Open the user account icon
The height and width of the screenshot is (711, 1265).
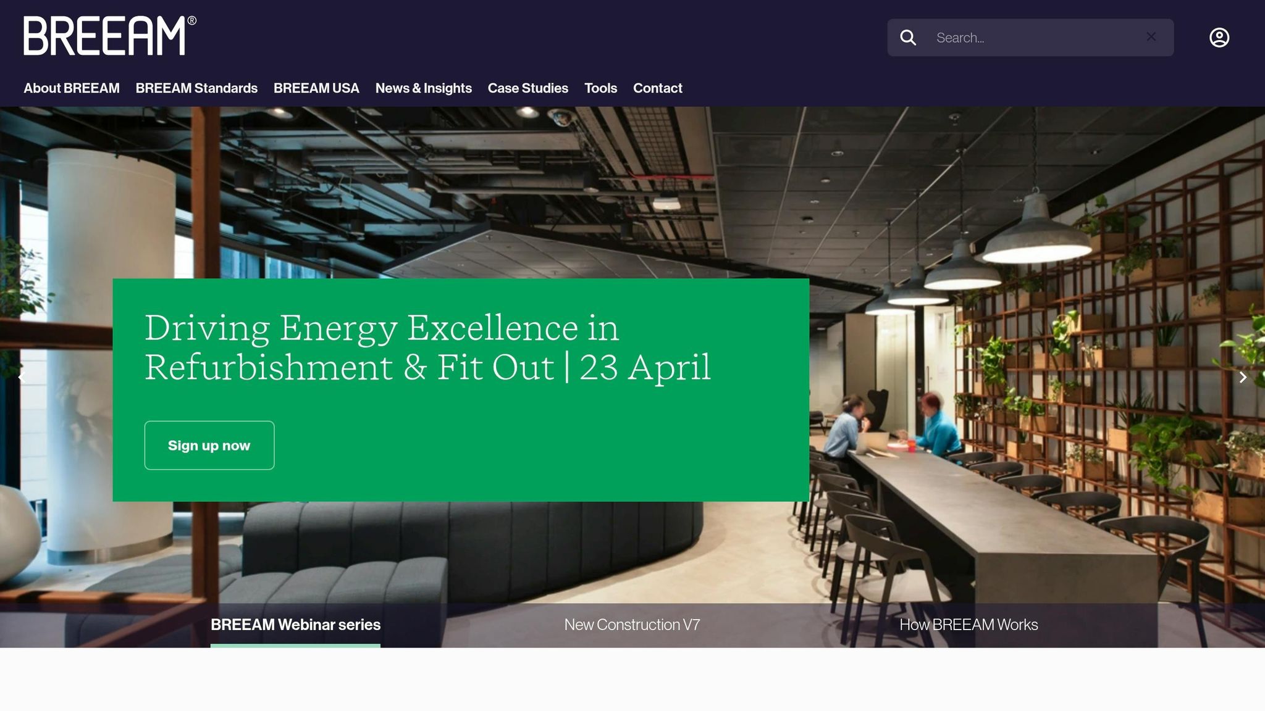(1219, 38)
